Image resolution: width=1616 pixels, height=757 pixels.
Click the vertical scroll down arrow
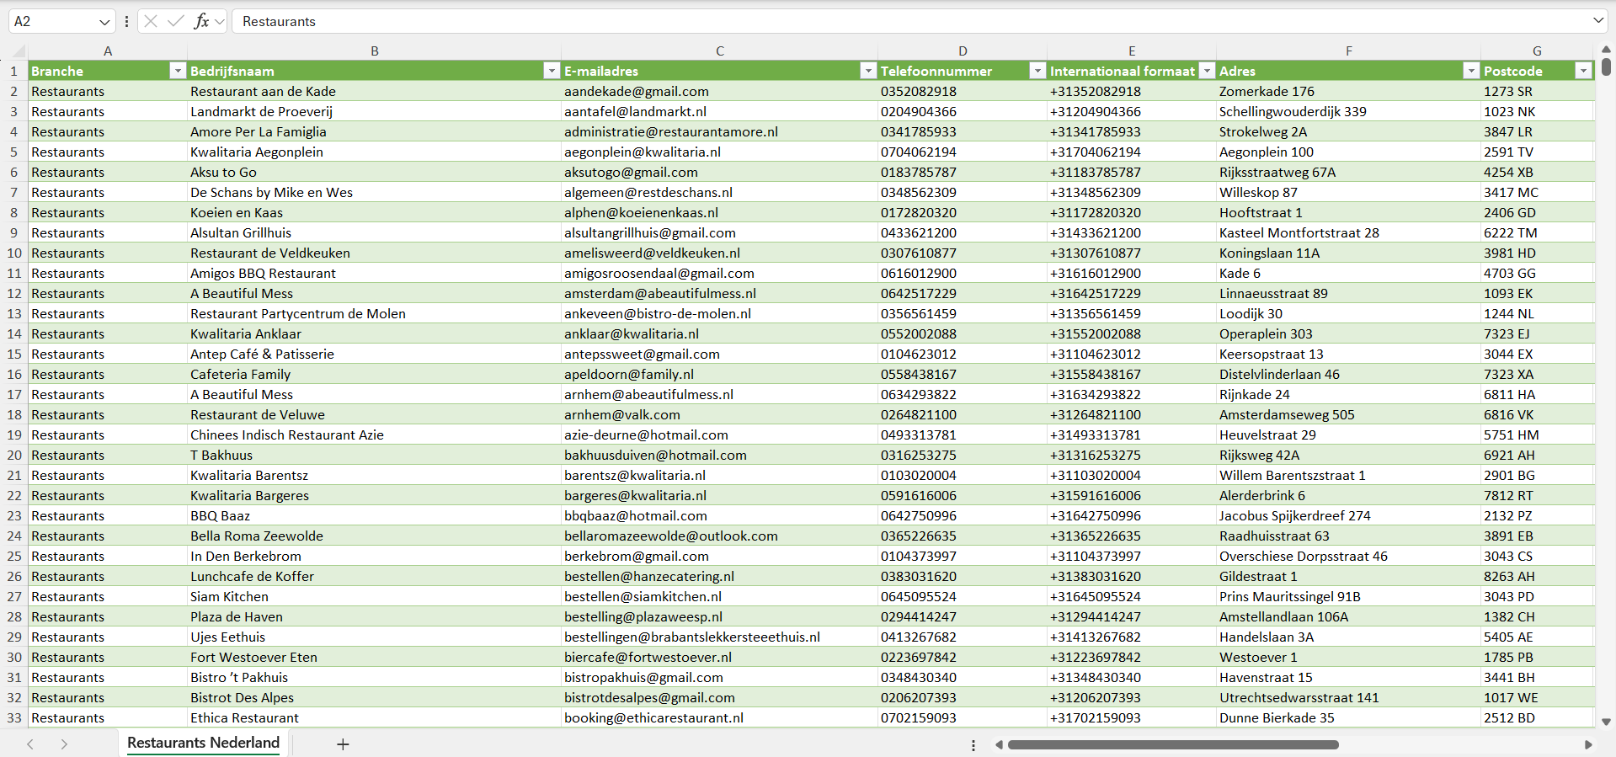pos(1606,722)
